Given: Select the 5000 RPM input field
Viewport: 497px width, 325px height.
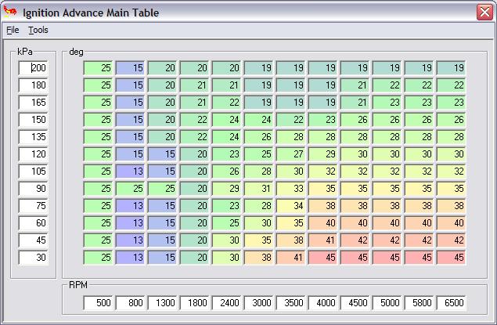Looking at the screenshot, I should 387,303.
